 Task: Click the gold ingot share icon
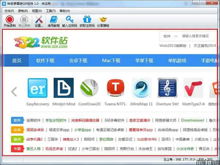(103, 19)
